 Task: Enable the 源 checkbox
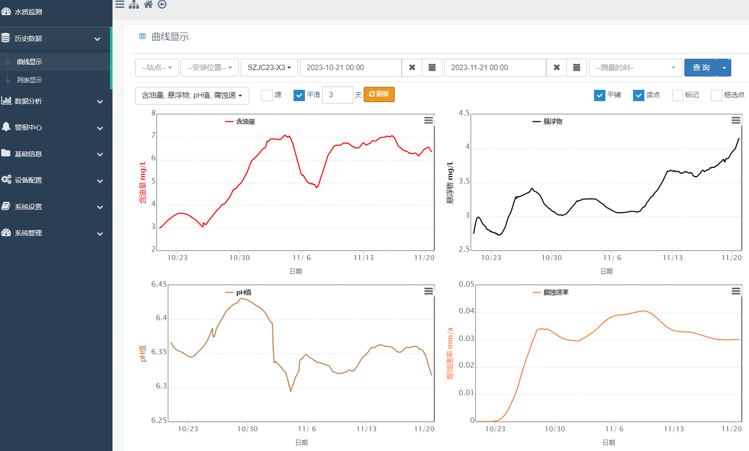[x=267, y=95]
